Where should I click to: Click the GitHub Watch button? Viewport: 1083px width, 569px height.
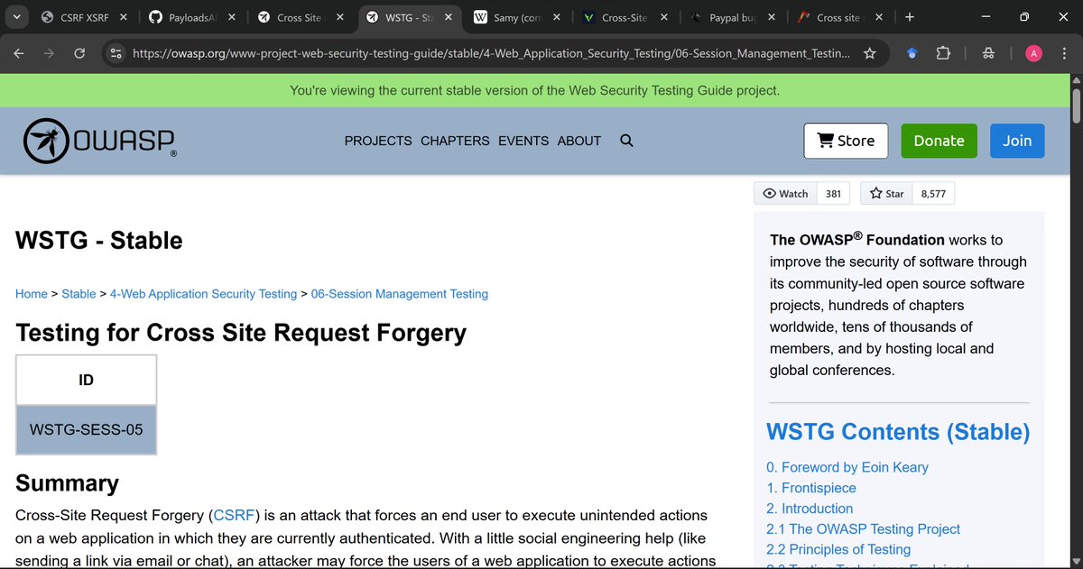pyautogui.click(x=785, y=193)
